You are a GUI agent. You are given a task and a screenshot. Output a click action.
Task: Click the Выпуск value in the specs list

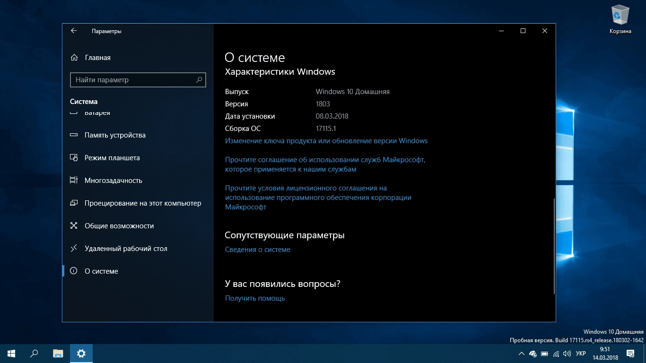click(x=353, y=92)
